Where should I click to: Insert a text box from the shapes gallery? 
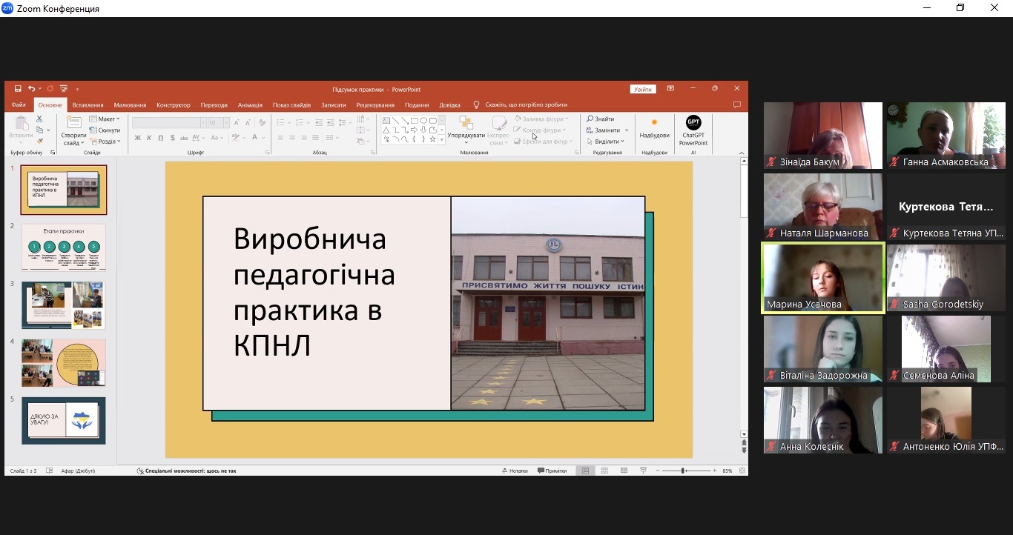(386, 120)
